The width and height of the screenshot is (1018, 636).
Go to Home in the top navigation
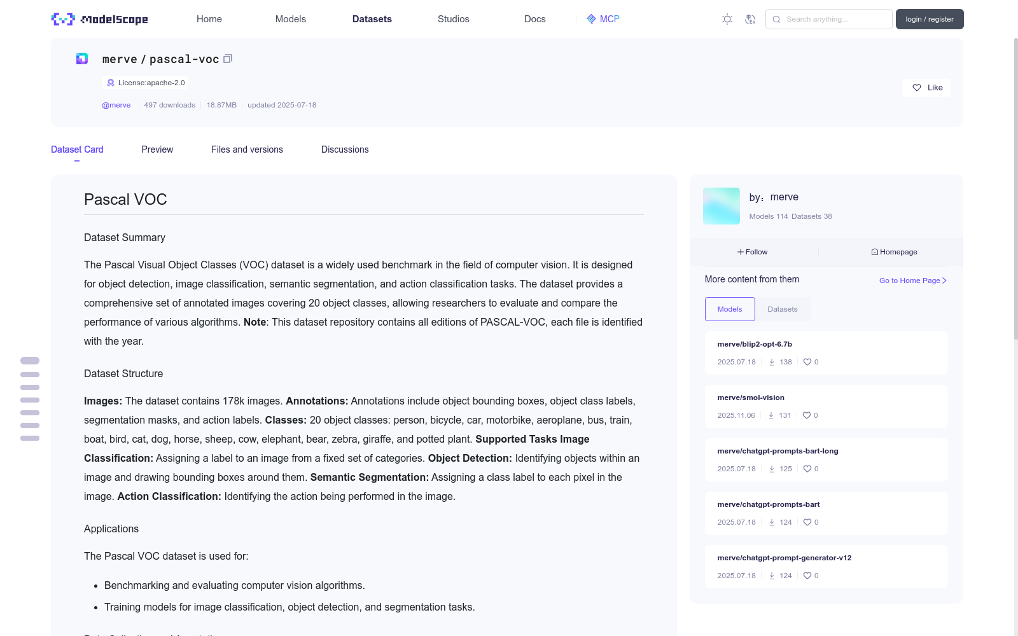(209, 19)
